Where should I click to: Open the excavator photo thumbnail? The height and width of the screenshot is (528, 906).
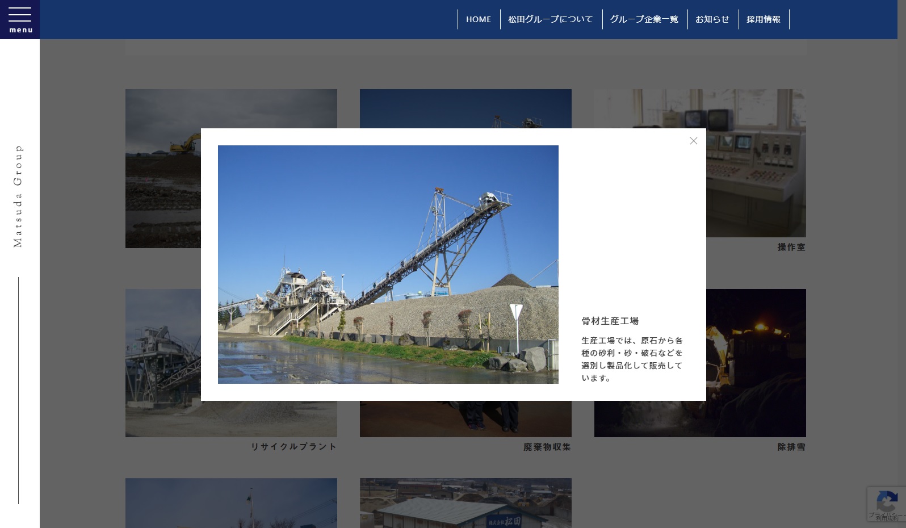tap(163, 169)
